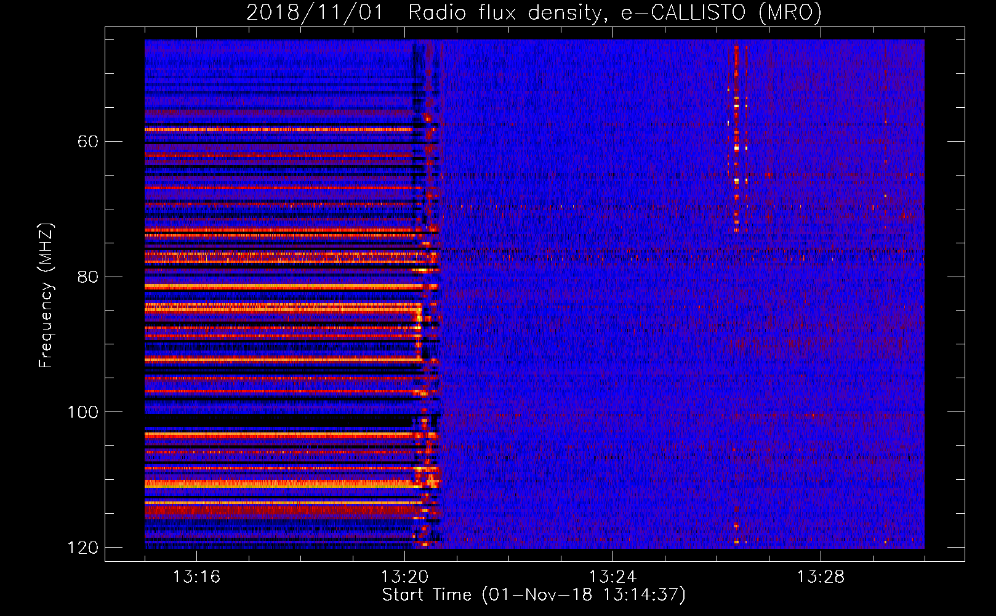Image resolution: width=996 pixels, height=616 pixels.
Task: Click the 13:28 time tick label
Action: tap(821, 577)
